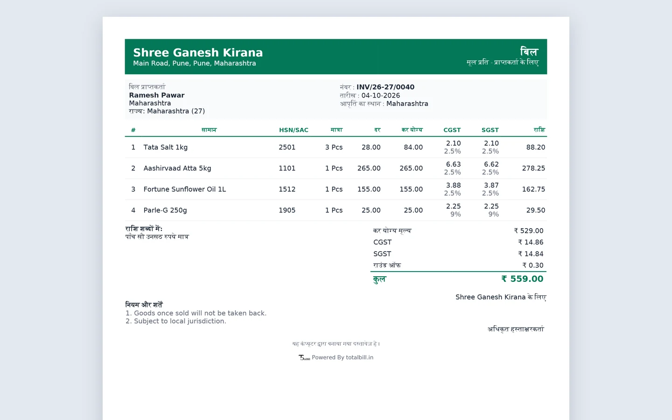Select the item Aashirvaad Atta 5kg
This screenshot has height=420, width=672.
click(x=177, y=168)
